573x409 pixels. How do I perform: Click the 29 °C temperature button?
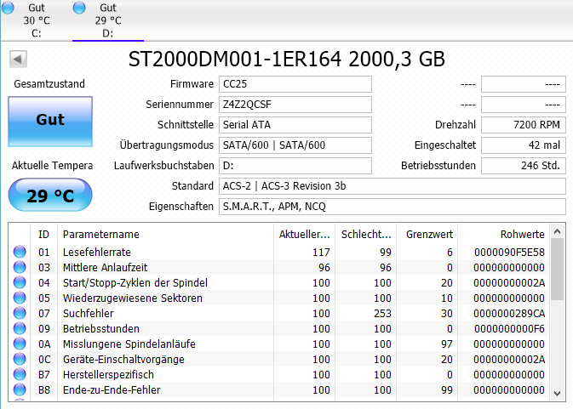coord(50,196)
